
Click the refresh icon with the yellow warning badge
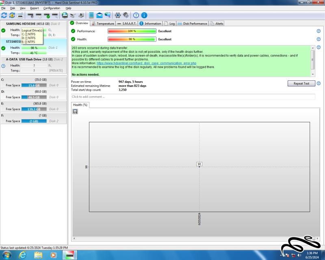click(x=12, y=15)
